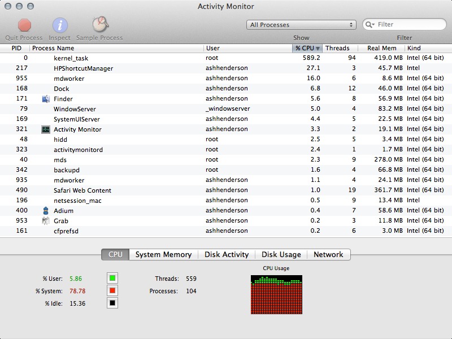Image resolution: width=452 pixels, height=339 pixels.
Task: Click into the Filter search field
Action: [x=405, y=24]
